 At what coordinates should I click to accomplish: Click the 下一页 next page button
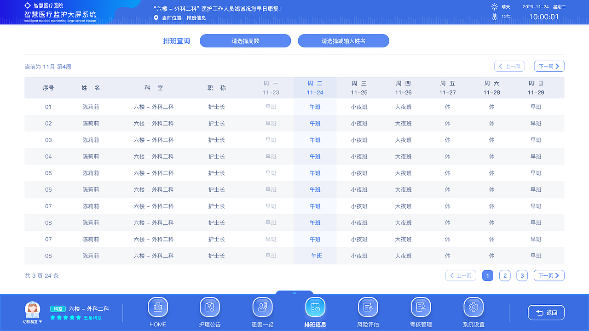549,276
